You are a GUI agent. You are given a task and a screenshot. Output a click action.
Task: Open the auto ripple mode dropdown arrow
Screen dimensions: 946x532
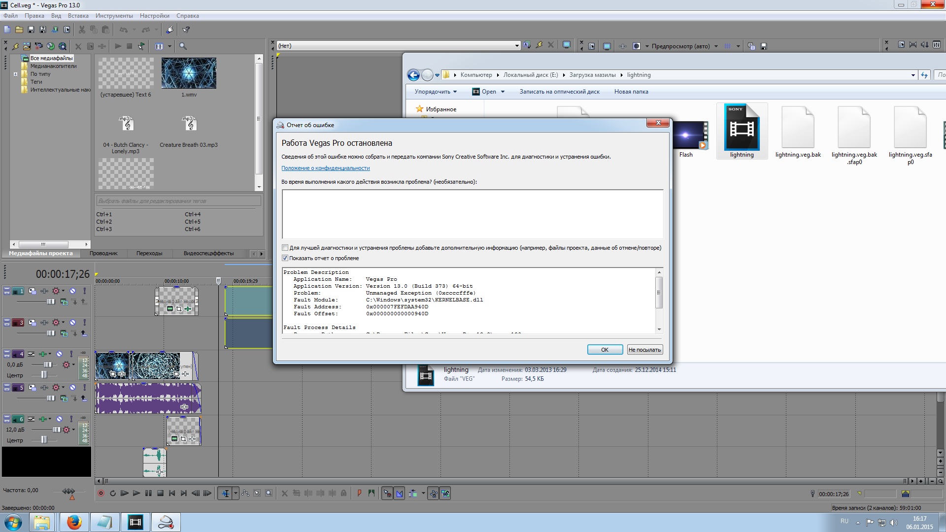coord(423,494)
